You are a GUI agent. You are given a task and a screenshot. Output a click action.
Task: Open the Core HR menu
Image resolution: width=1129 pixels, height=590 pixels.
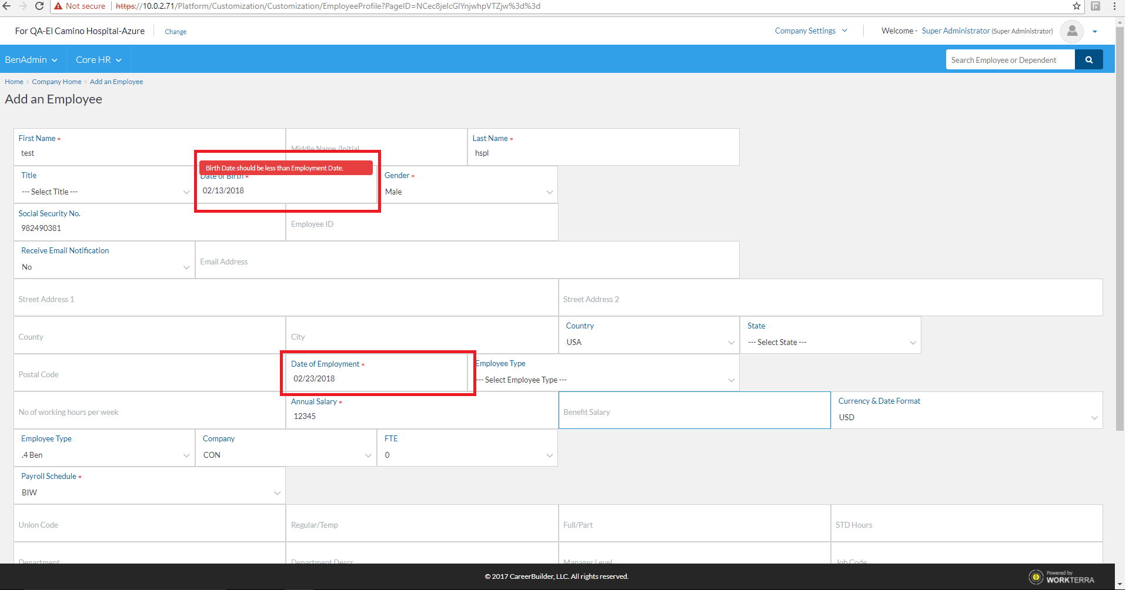pos(98,60)
